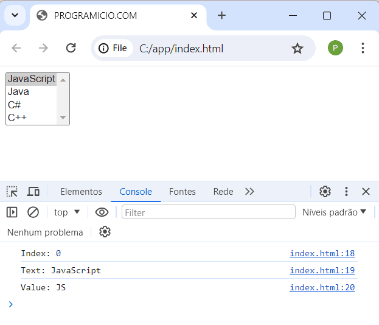Close the browser window
379x325 pixels.
[362, 16]
